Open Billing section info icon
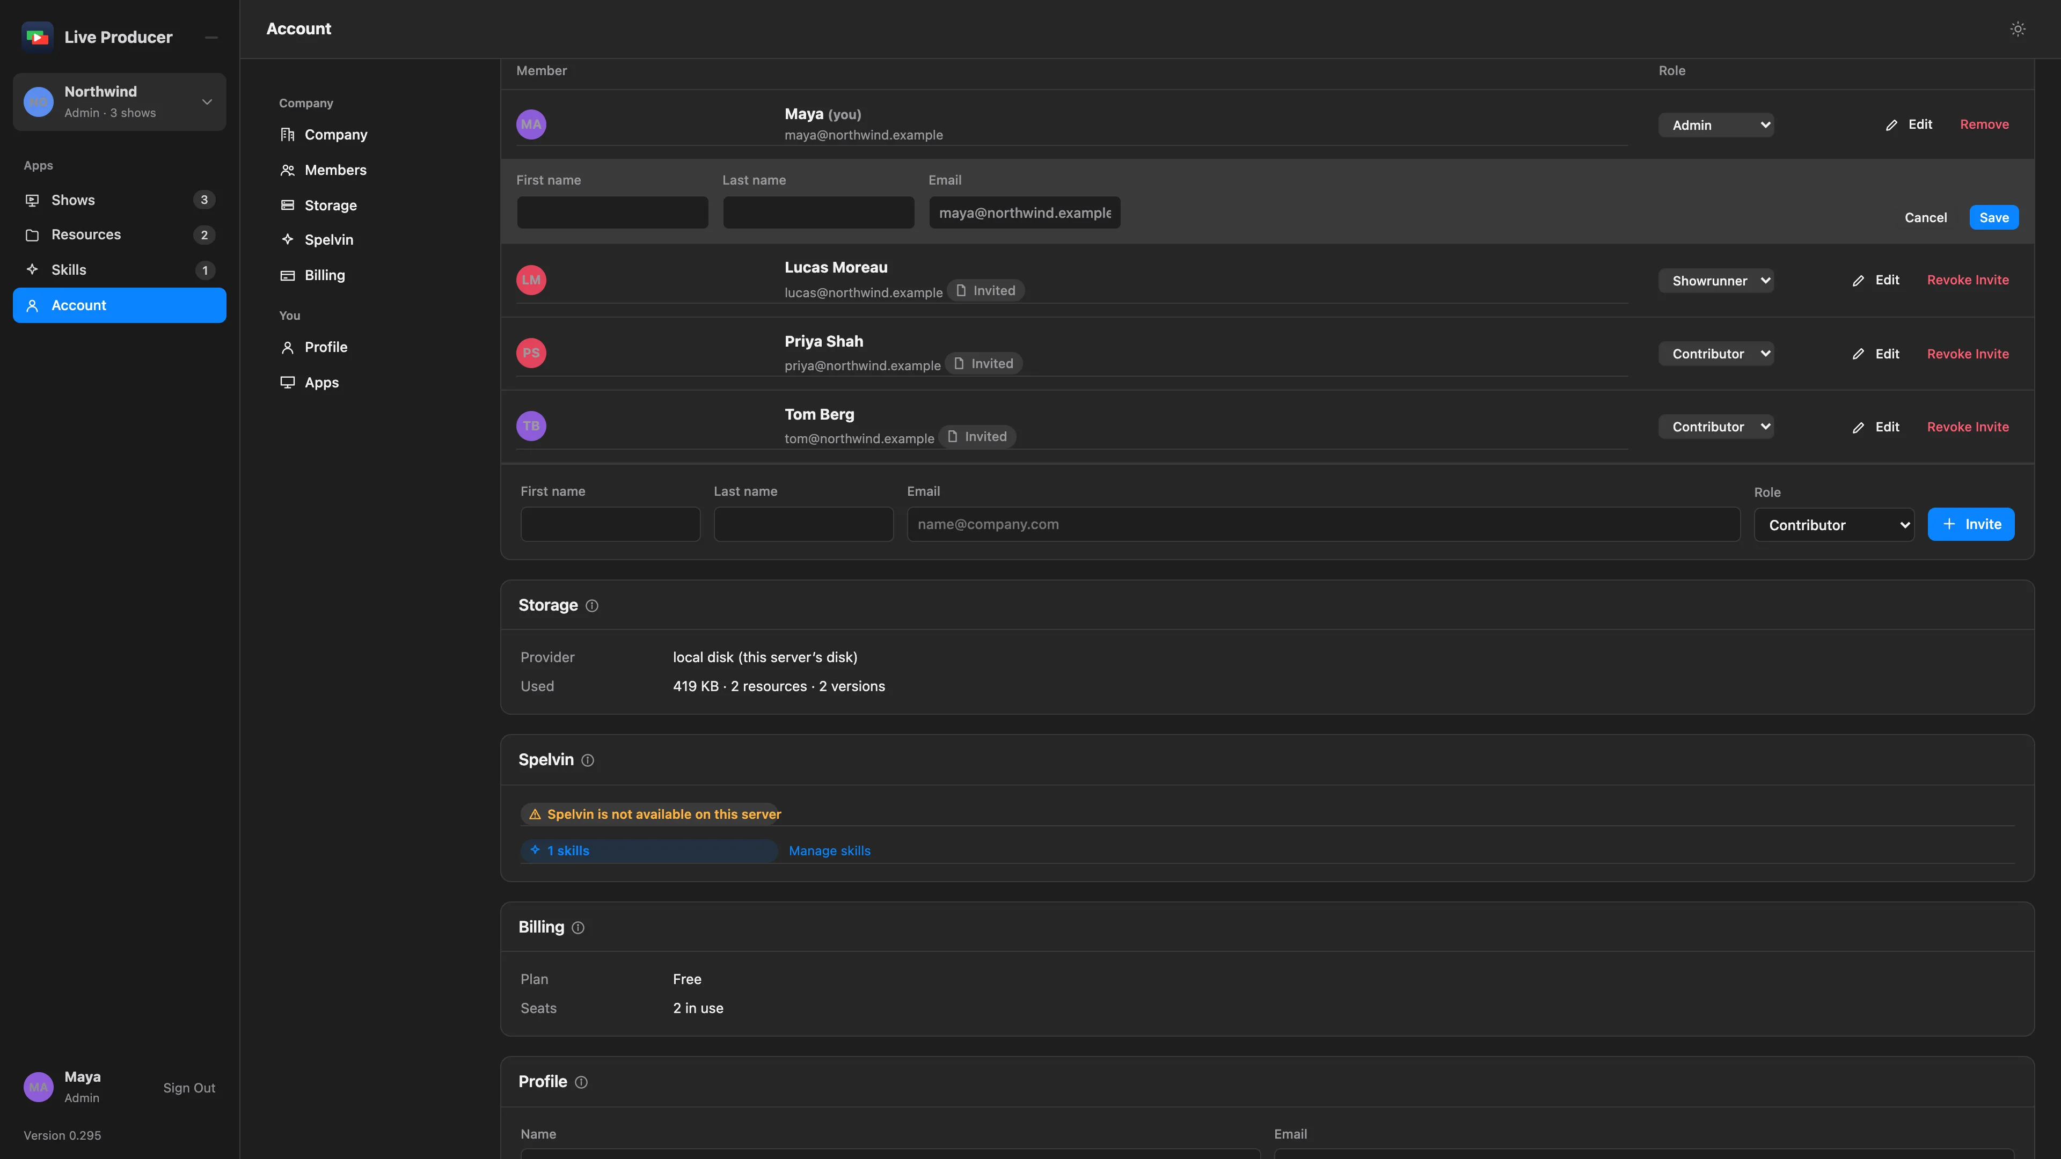 point(578,928)
